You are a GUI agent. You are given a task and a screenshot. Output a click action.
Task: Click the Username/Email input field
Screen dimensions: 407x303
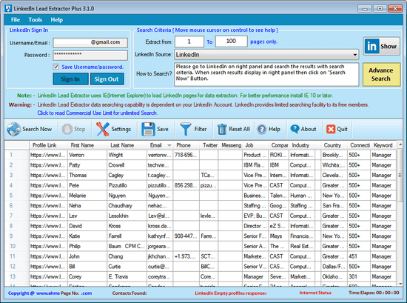pos(90,43)
